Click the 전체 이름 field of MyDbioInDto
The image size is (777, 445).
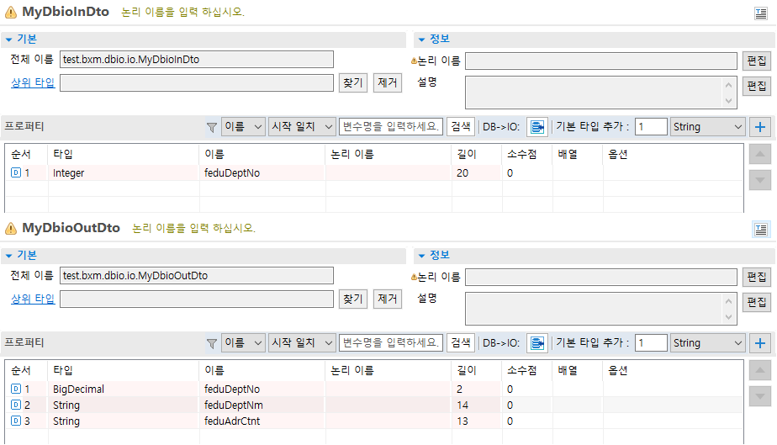pyautogui.click(x=197, y=60)
